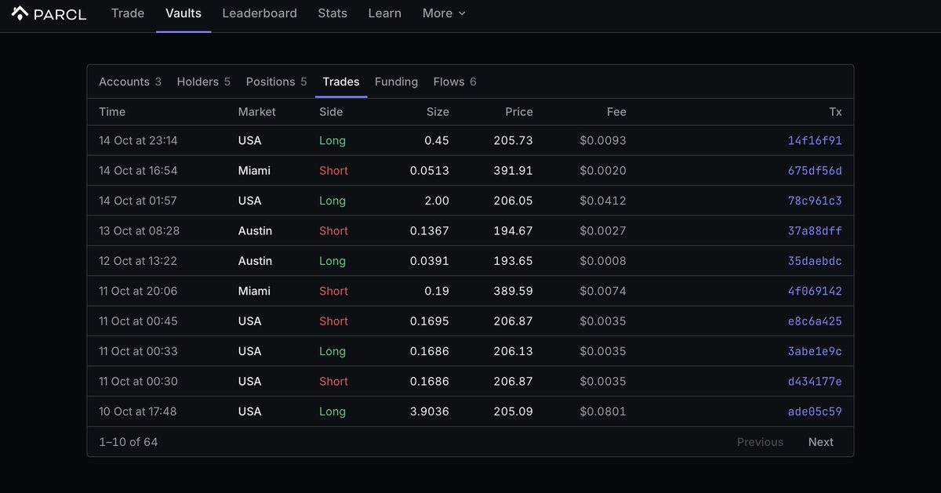Click Austin in the 13 Oct row
The width and height of the screenshot is (941, 493).
[255, 231]
